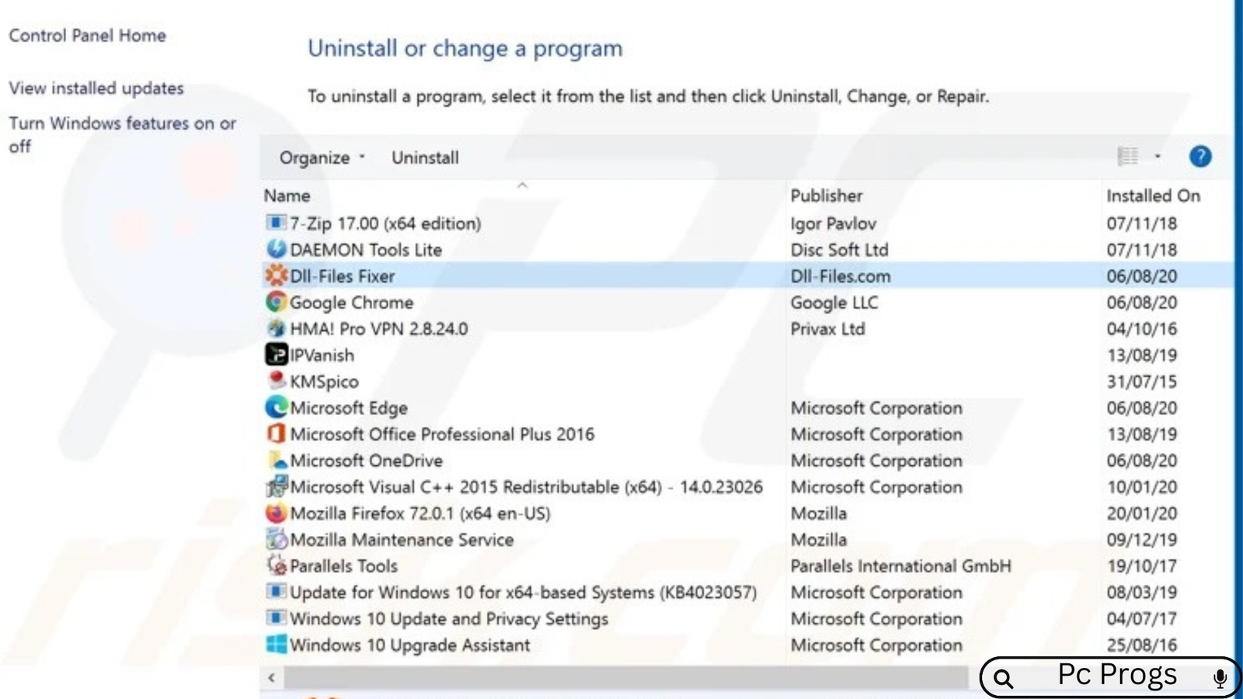Viewport: 1243px width, 699px height.
Task: Click the horizontal scrollbar track
Action: (x=625, y=677)
